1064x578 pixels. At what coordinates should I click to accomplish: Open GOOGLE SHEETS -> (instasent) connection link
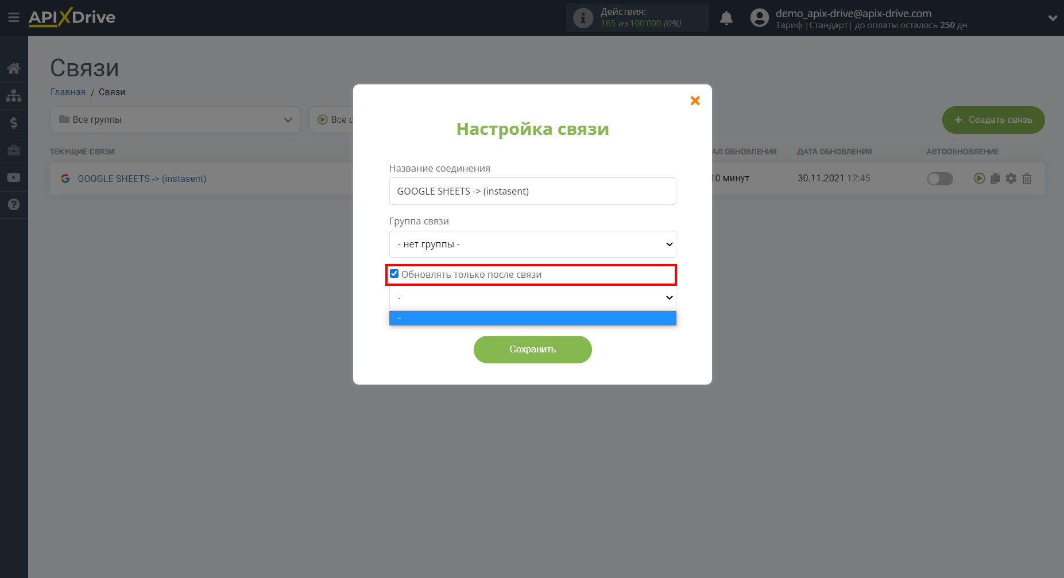tap(142, 179)
